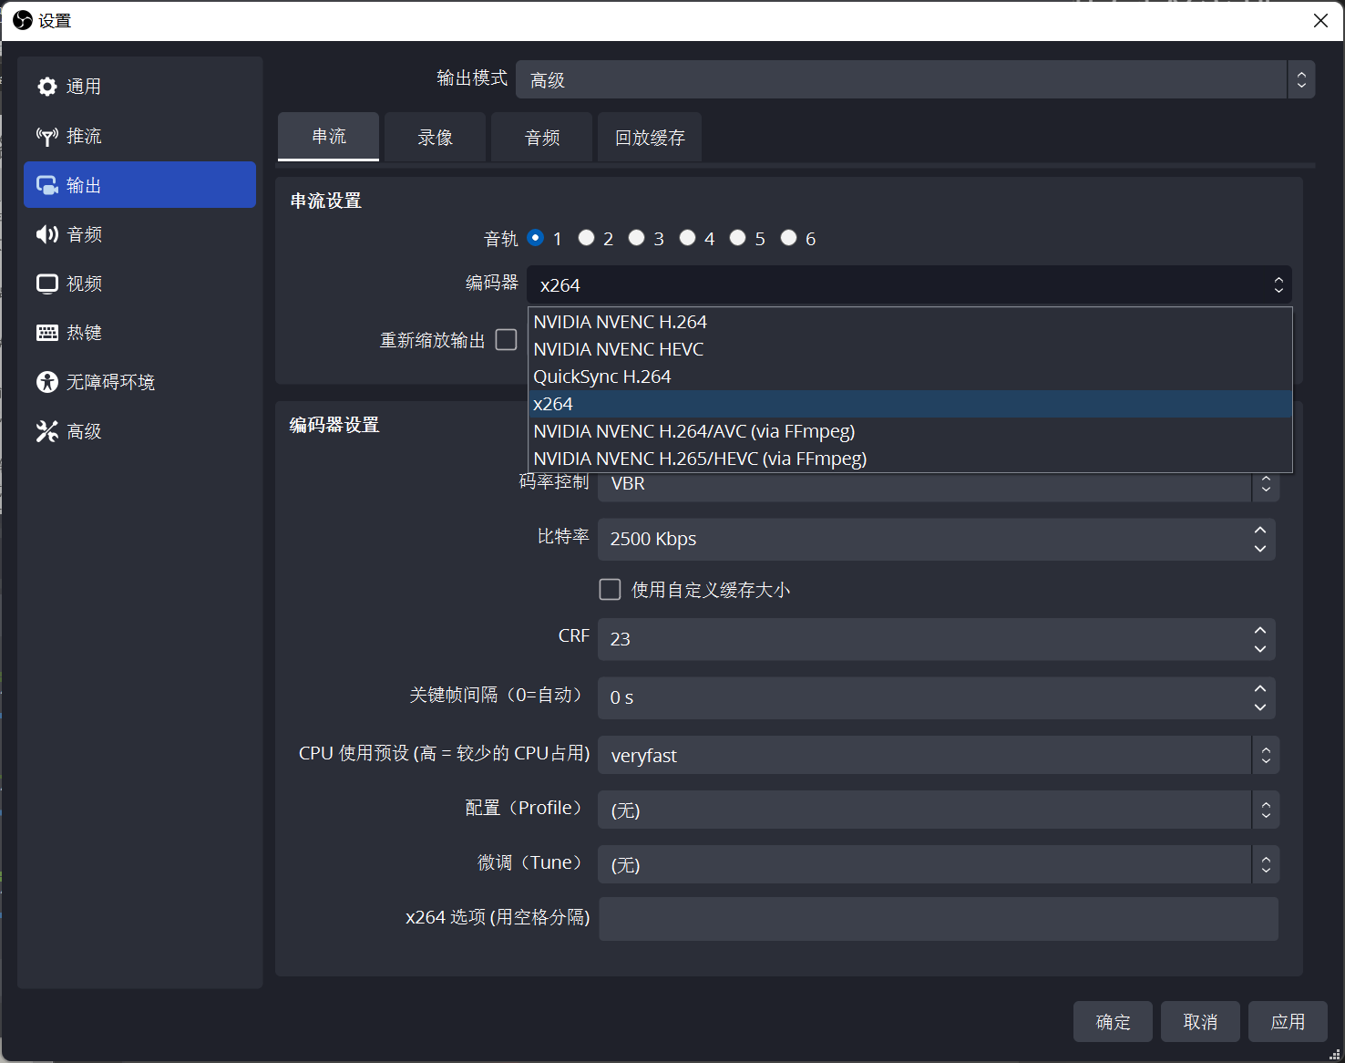The image size is (1345, 1063).
Task: Switch to the 录像 tab
Action: coord(435,137)
